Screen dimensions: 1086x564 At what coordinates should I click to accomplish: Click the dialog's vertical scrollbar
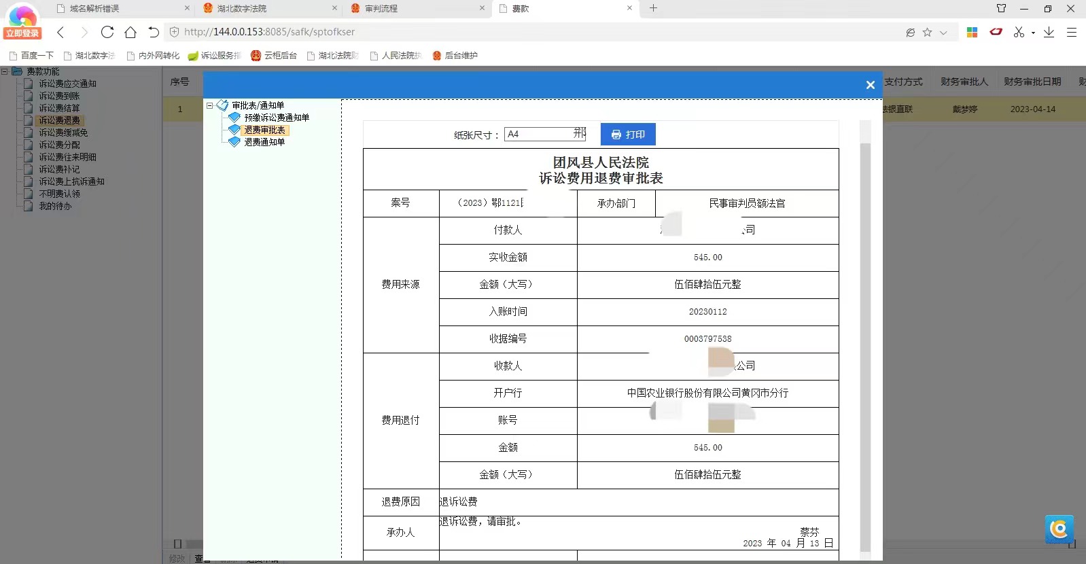[x=865, y=340]
